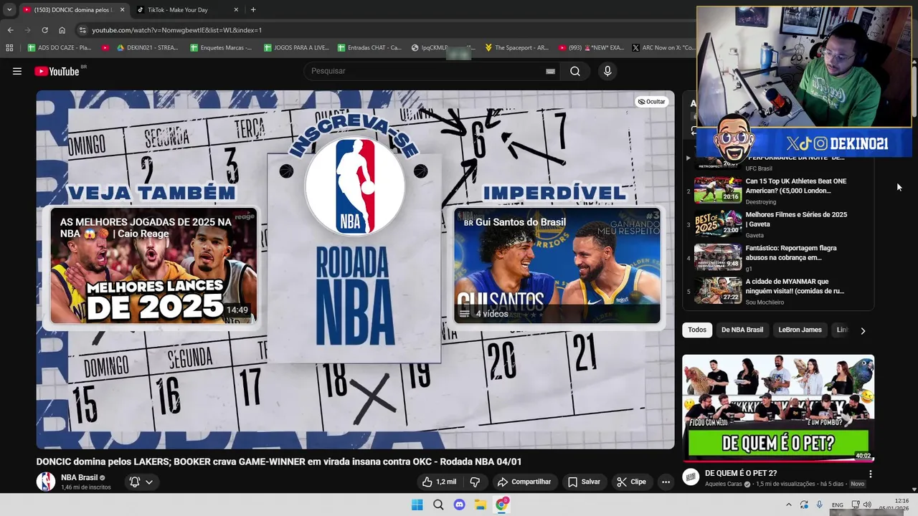
Task: Open File Explorer from the taskbar
Action: (481, 505)
